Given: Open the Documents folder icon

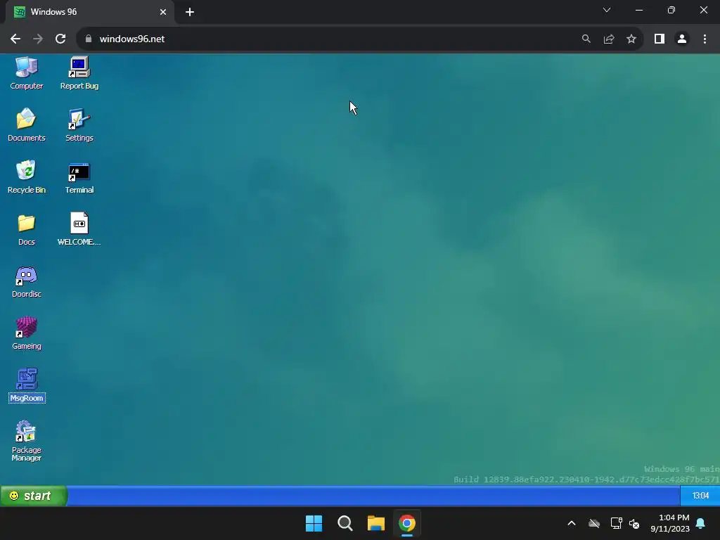Looking at the screenshot, I should click(x=27, y=125).
